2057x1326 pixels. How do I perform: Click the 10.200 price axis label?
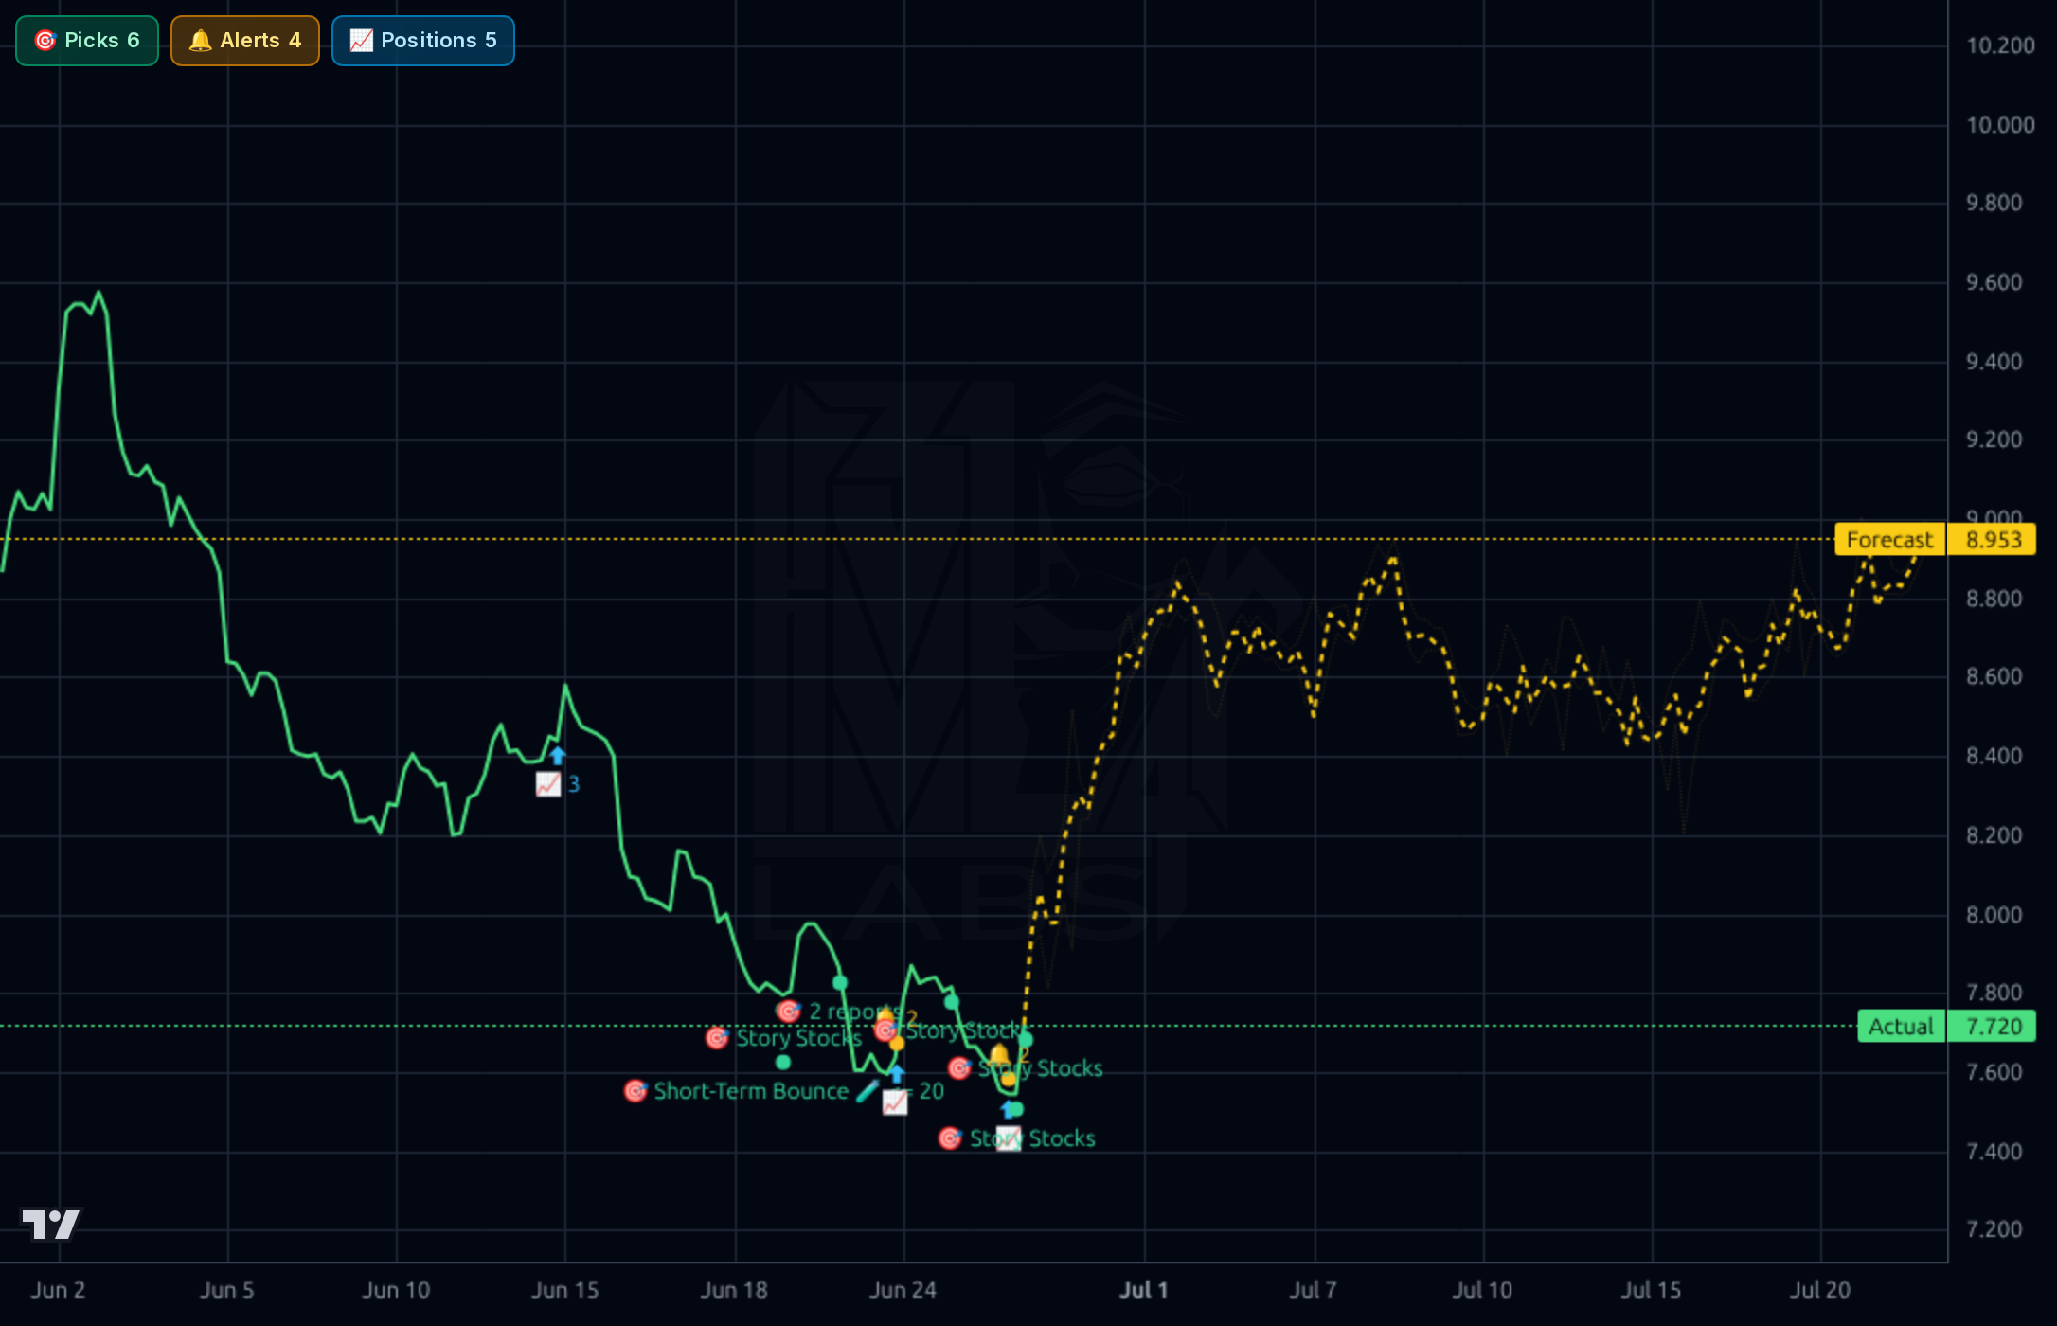(2000, 45)
